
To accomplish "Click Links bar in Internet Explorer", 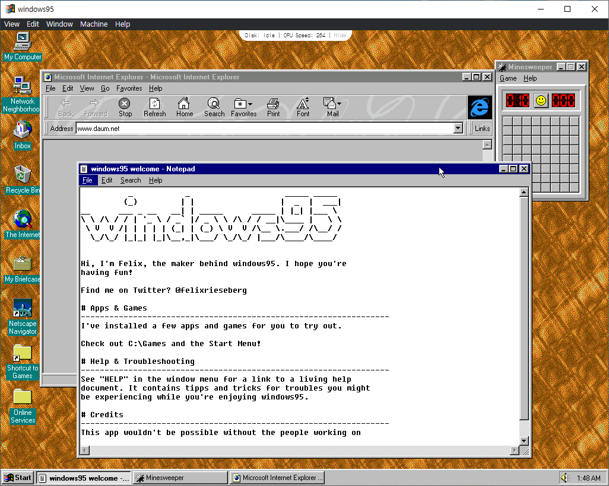I will pos(482,129).
